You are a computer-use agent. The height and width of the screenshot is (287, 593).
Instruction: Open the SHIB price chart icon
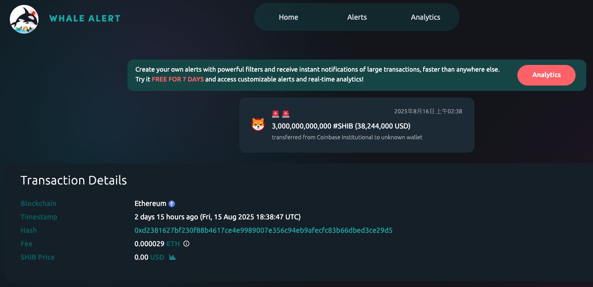pos(173,257)
